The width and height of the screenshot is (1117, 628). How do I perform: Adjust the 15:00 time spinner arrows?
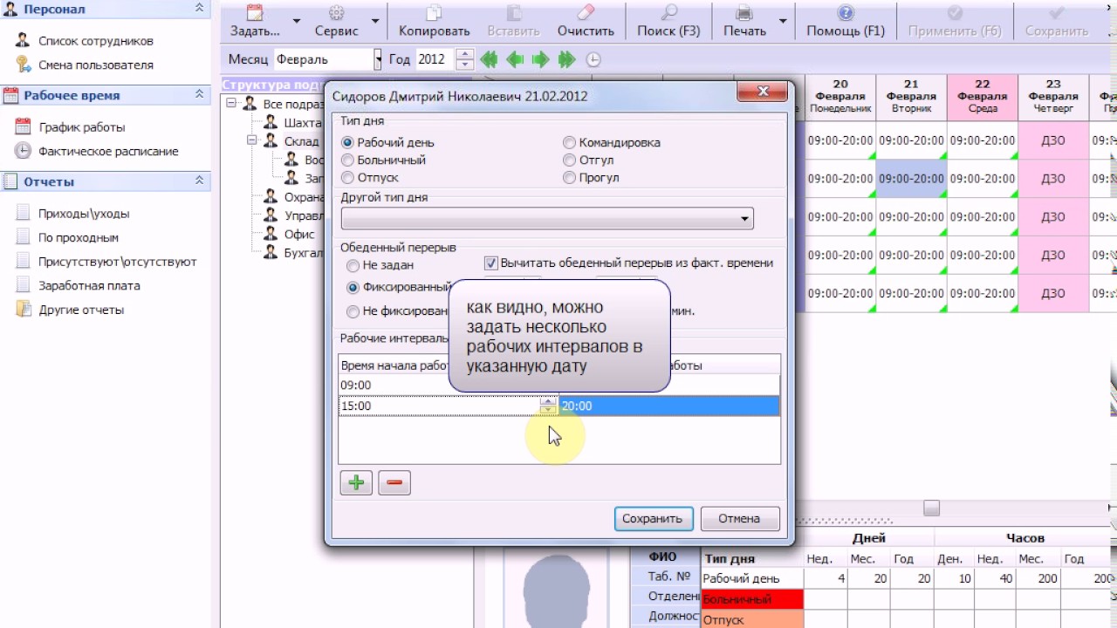tap(548, 406)
